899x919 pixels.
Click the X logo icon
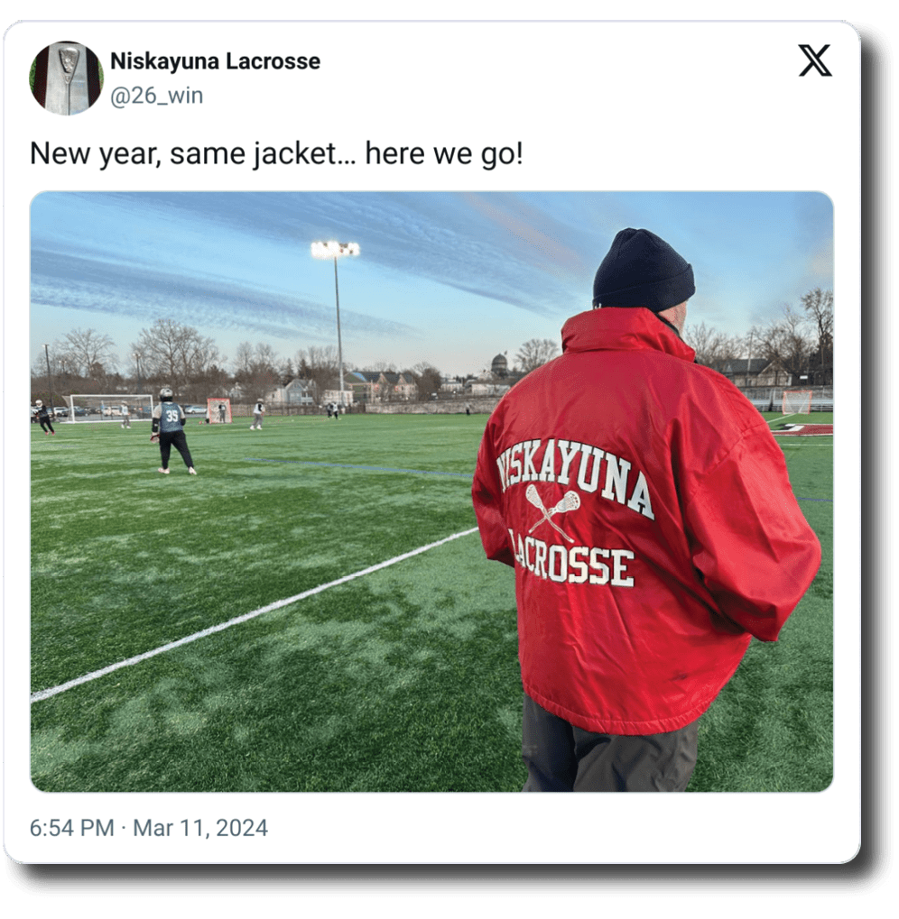[x=815, y=60]
